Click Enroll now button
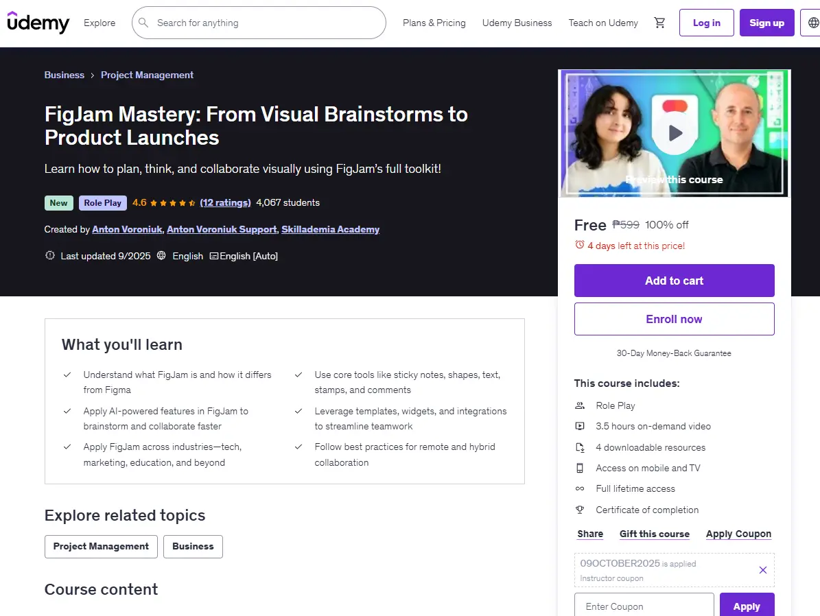 coord(674,319)
